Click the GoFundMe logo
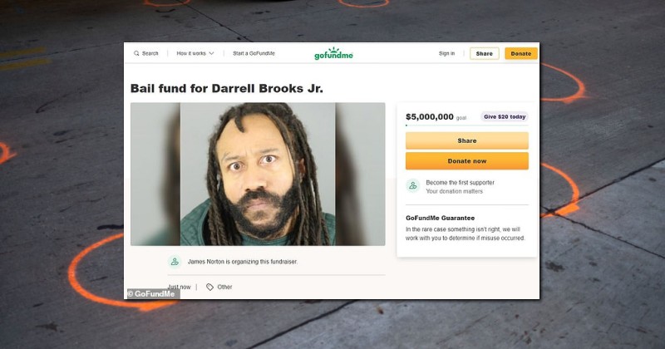The width and height of the screenshot is (665, 349). click(x=333, y=53)
